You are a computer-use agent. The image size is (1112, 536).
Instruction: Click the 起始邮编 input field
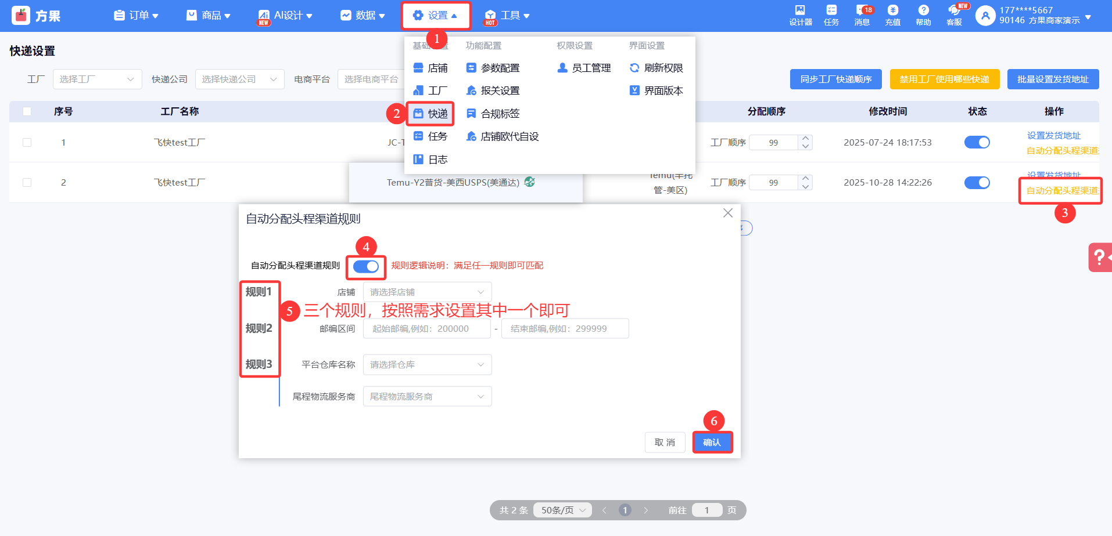pos(427,329)
